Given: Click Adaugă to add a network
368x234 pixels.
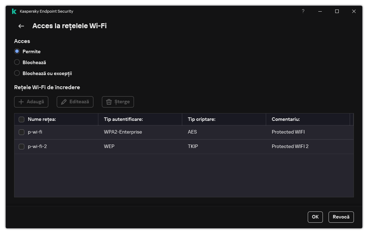Looking at the screenshot, I should (31, 101).
